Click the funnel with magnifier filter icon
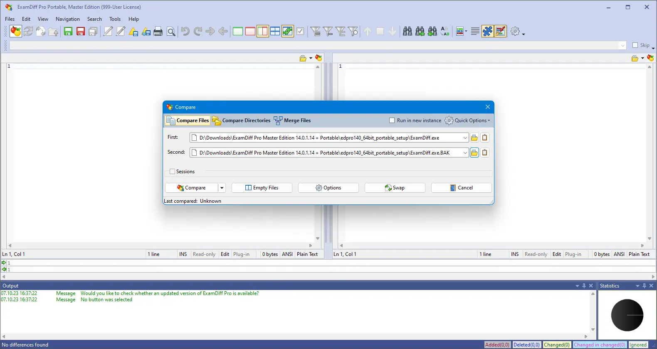 click(x=353, y=31)
